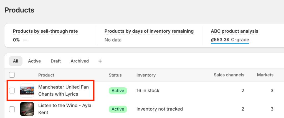
Task: Click the ₫553.3K C-grade value
Action: [x=230, y=40]
